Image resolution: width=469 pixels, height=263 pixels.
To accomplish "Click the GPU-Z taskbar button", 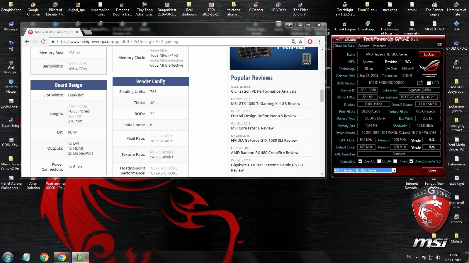I will 81,257.
